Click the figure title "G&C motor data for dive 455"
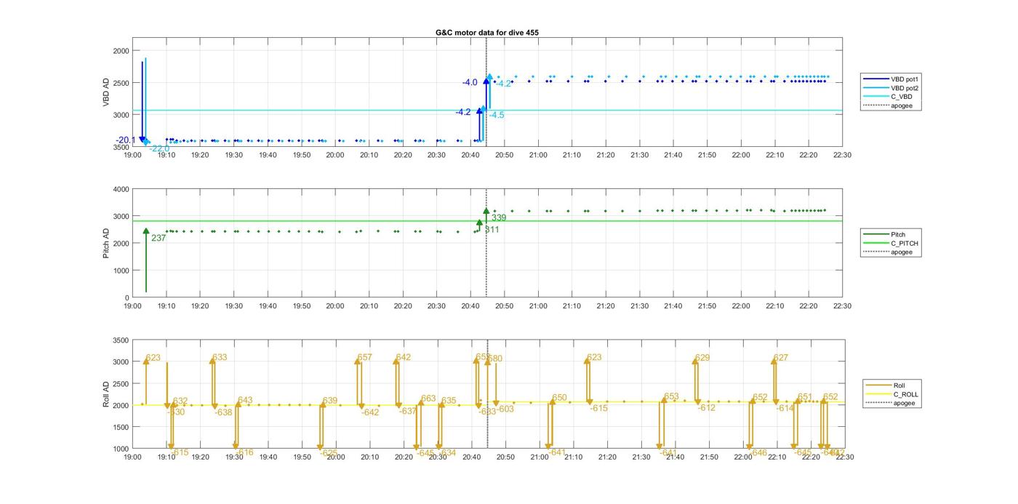 click(487, 33)
